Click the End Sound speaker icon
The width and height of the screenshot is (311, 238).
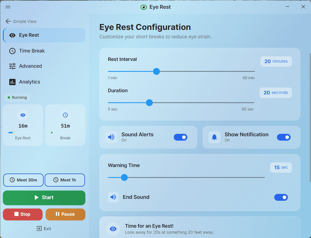(x=113, y=197)
